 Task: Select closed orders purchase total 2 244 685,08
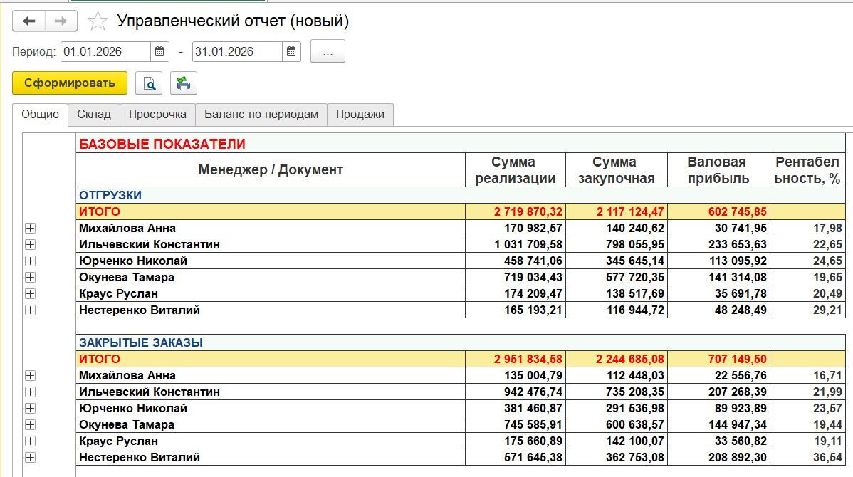617,359
